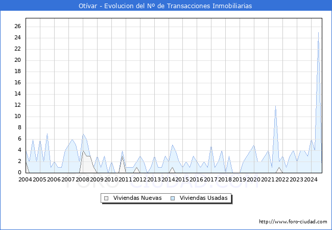
Task: Click the 2021 x-axis year label
Action: (268, 179)
